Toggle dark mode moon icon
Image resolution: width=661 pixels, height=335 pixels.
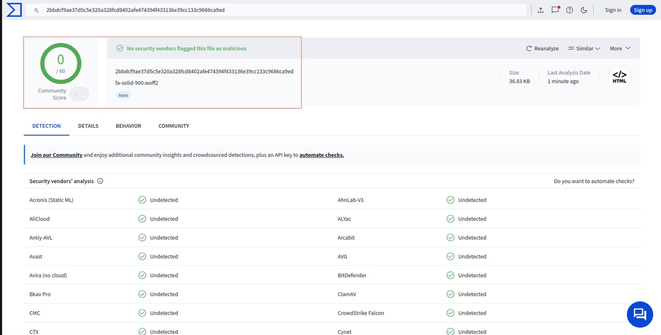pyautogui.click(x=584, y=10)
